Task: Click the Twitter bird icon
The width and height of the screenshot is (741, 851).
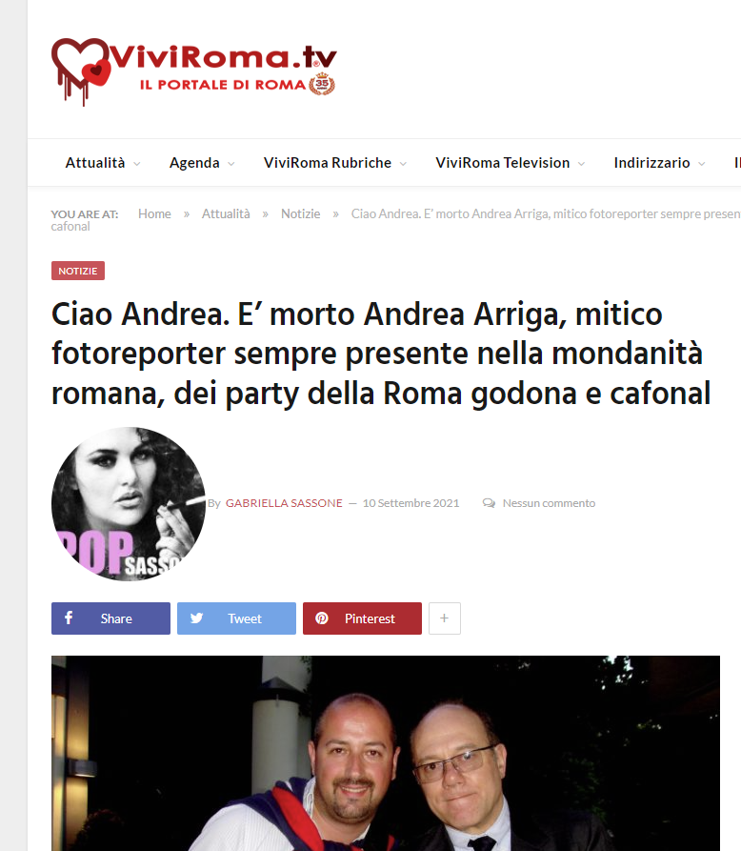Action: (x=196, y=618)
